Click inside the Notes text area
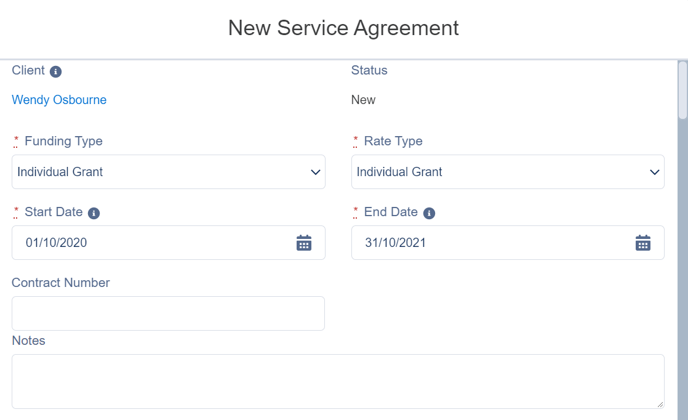This screenshot has width=688, height=420. (x=338, y=381)
